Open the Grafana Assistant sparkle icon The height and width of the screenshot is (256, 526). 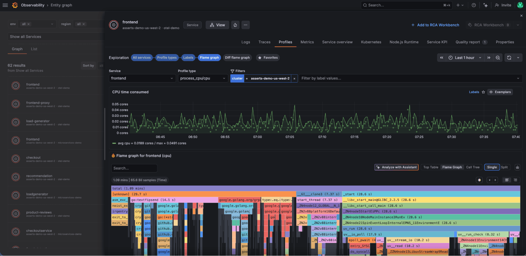point(485,5)
